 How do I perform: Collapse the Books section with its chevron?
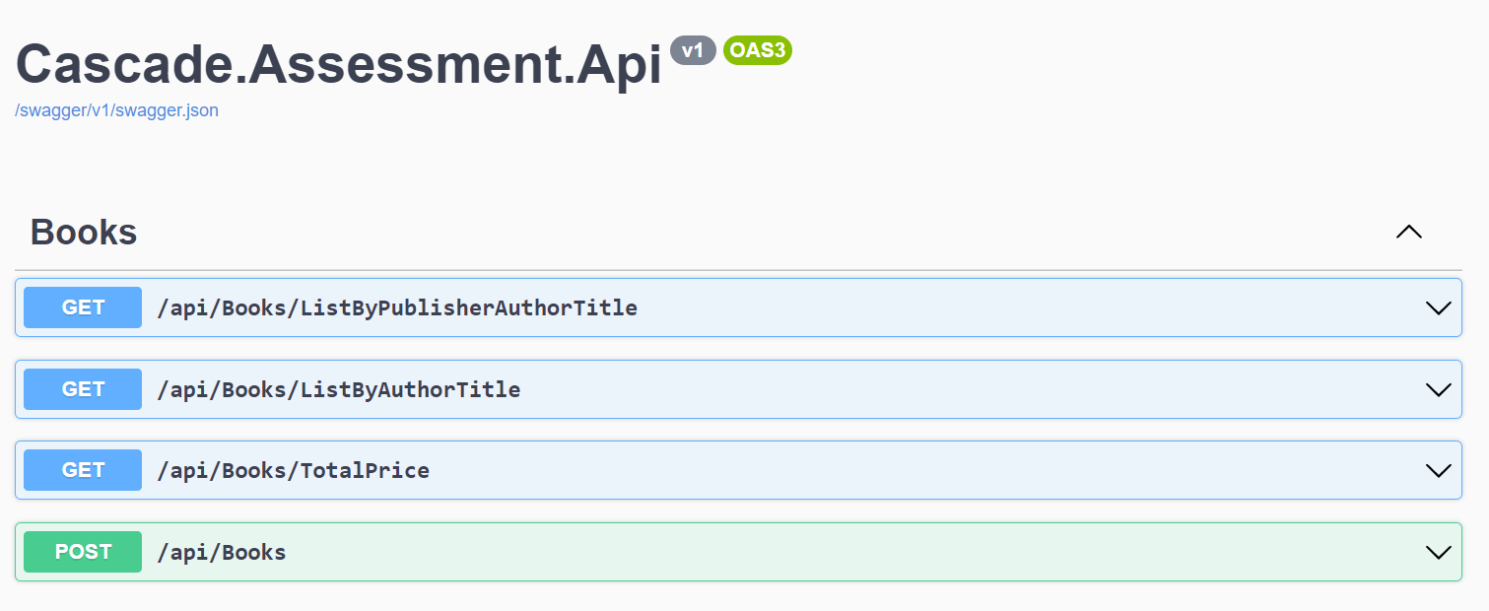[1409, 233]
